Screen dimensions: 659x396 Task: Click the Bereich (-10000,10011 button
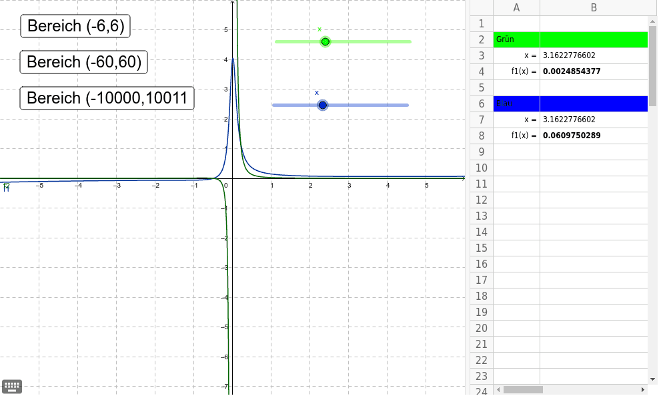[x=107, y=98]
